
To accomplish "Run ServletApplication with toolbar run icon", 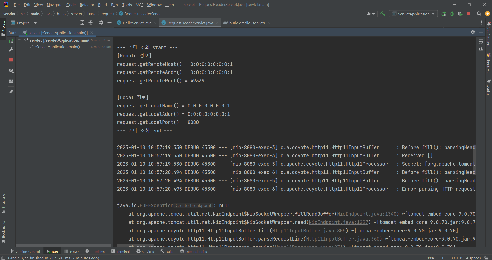I will coord(444,14).
